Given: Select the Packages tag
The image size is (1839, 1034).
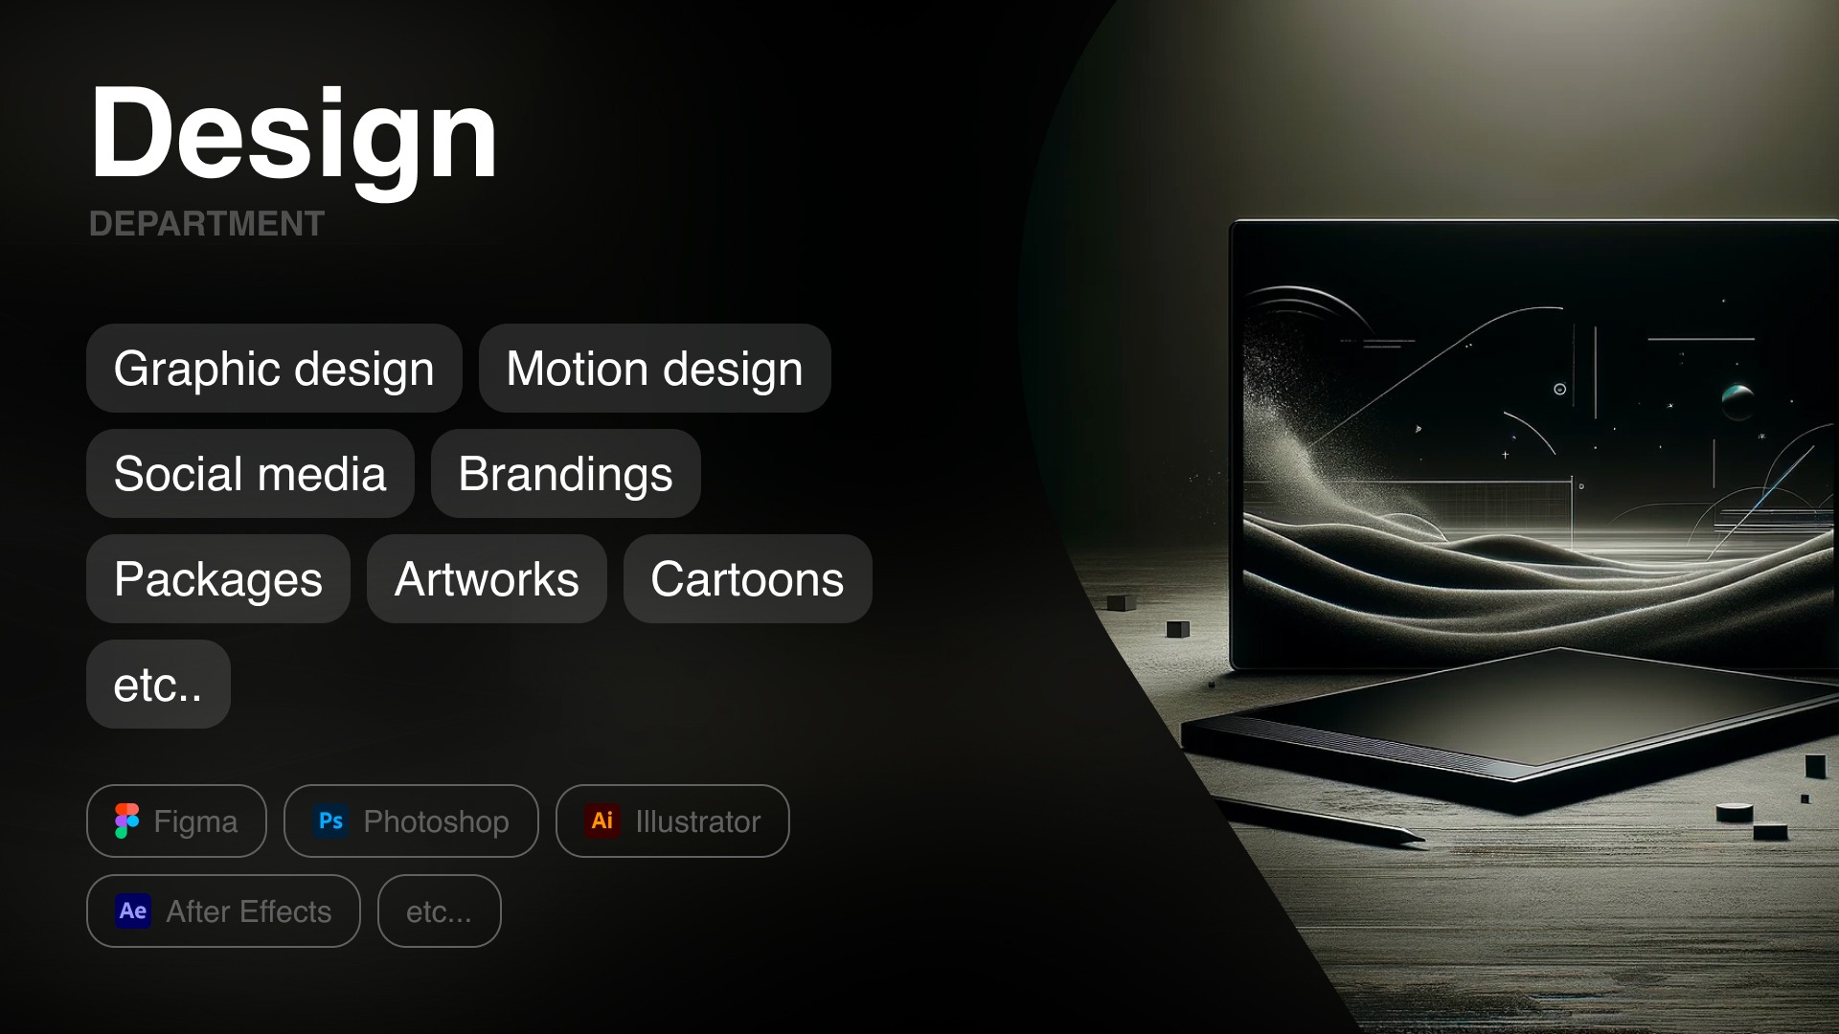Looking at the screenshot, I should (218, 579).
